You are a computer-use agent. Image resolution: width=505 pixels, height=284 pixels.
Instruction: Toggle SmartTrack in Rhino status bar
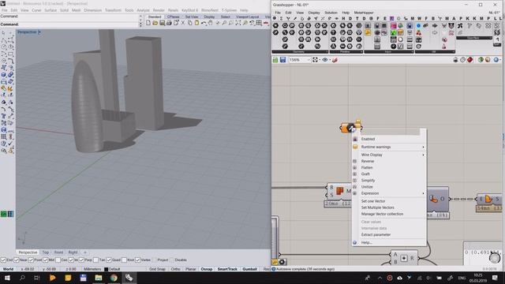coord(227,269)
